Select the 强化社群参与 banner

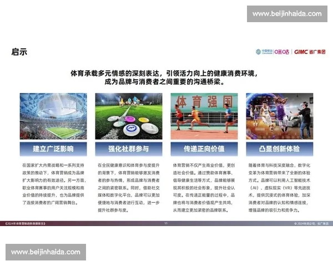tap(129, 149)
